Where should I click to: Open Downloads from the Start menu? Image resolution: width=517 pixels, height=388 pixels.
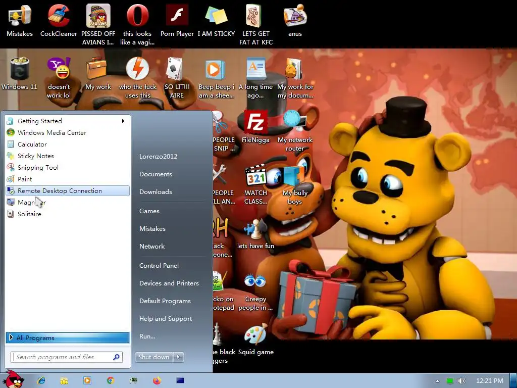(x=156, y=191)
